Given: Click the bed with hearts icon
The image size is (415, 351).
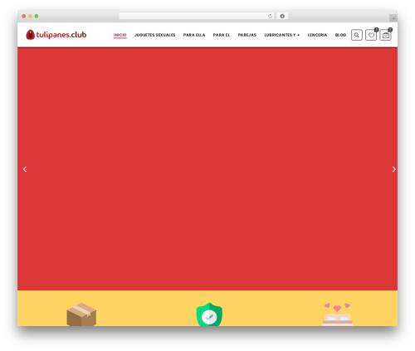Looking at the screenshot, I should [338, 314].
